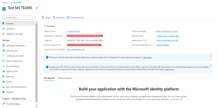This screenshot has height=108, width=219.
Task: Click the Preview features icon
Action: (x=68, y=18)
